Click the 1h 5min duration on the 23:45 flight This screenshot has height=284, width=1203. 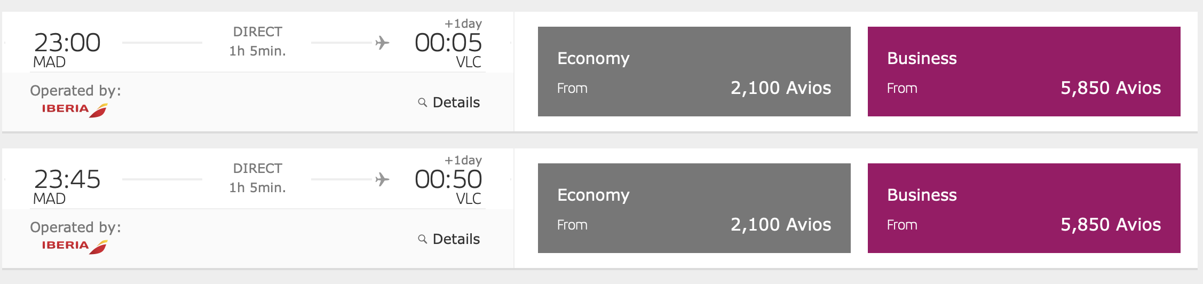coord(257,188)
